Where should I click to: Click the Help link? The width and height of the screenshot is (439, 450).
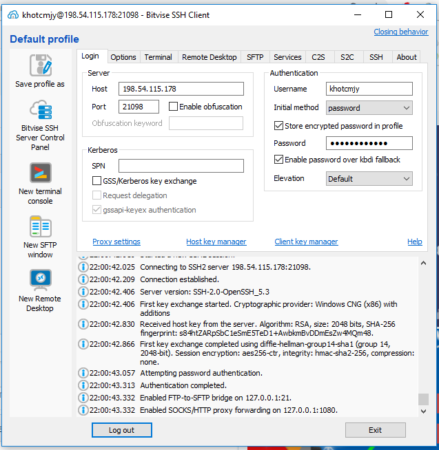tap(415, 242)
